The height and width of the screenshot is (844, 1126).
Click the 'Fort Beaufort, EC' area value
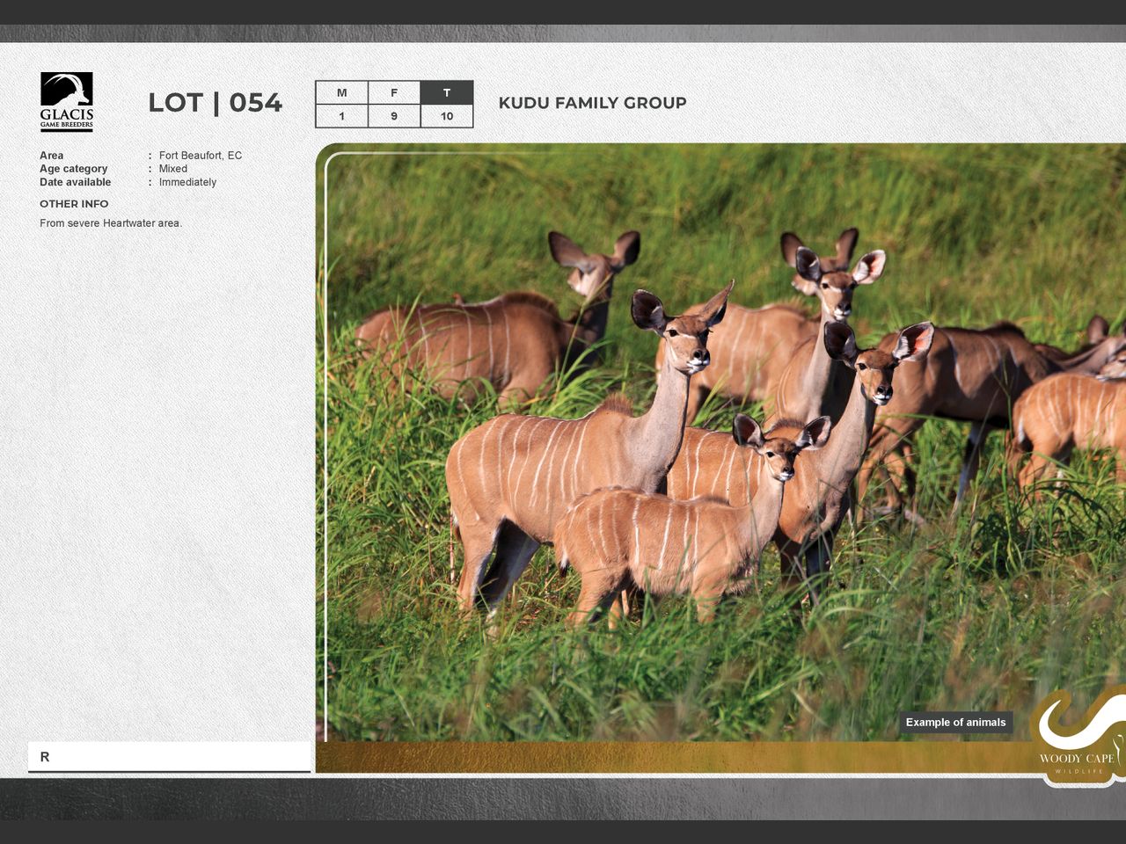coord(200,156)
